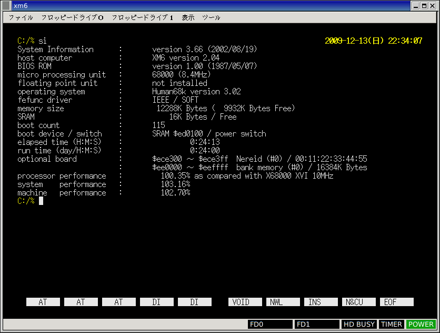This screenshot has height=333, width=440.
Task: Open the ファイル menu
Action: [x=21, y=18]
